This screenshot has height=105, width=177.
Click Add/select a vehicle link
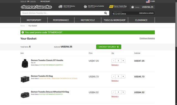(x=146, y=13)
